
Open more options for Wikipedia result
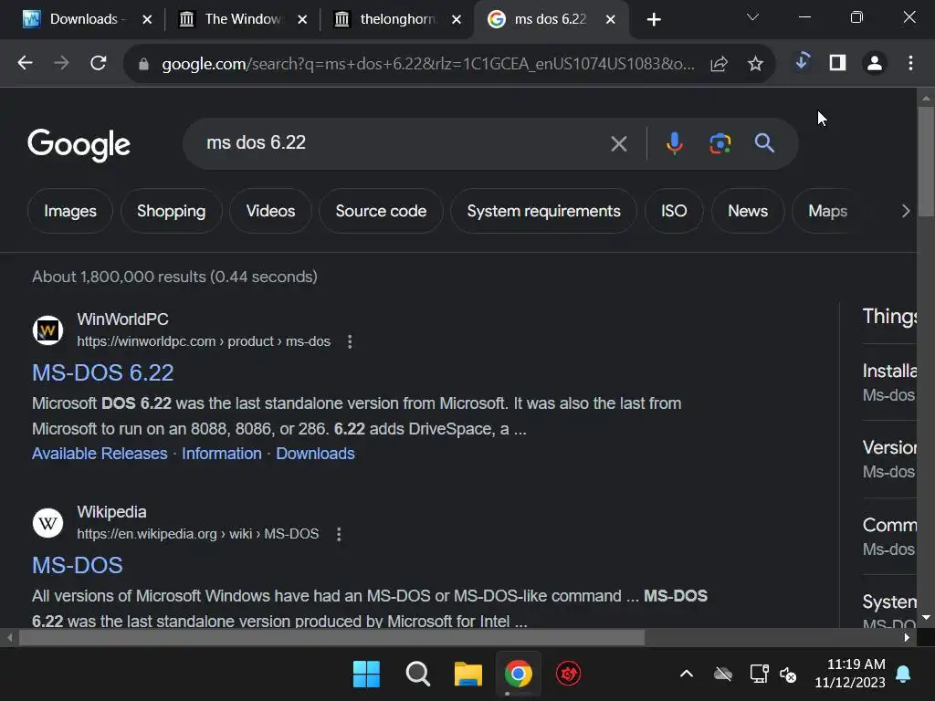click(x=339, y=534)
